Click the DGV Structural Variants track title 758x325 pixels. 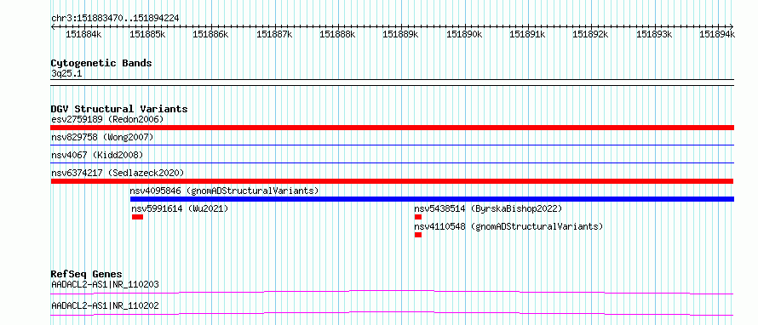119,109
